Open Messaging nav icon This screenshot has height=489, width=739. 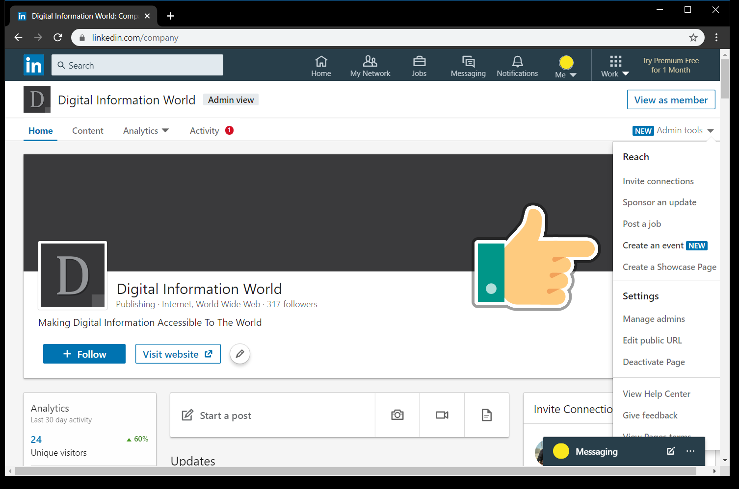point(468,66)
